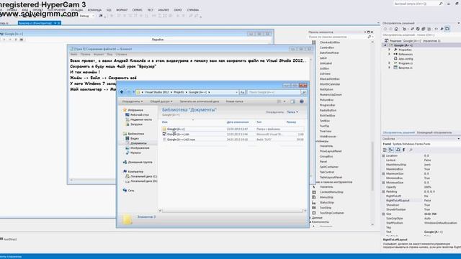Select RichTextBox in the toolbox
This screenshot has height=259, width=461.
327,116
